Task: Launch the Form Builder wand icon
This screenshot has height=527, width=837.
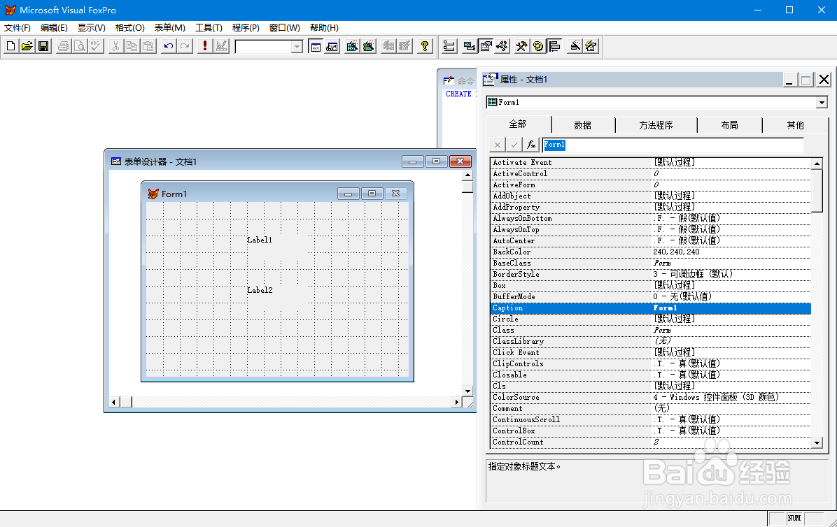Action: coord(575,46)
